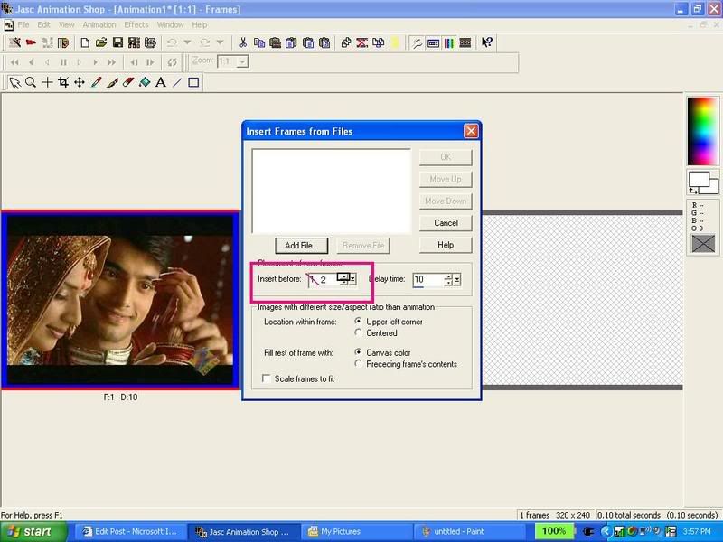723x542 pixels.
Task: Click the context help arrow icon
Action: pos(487,42)
